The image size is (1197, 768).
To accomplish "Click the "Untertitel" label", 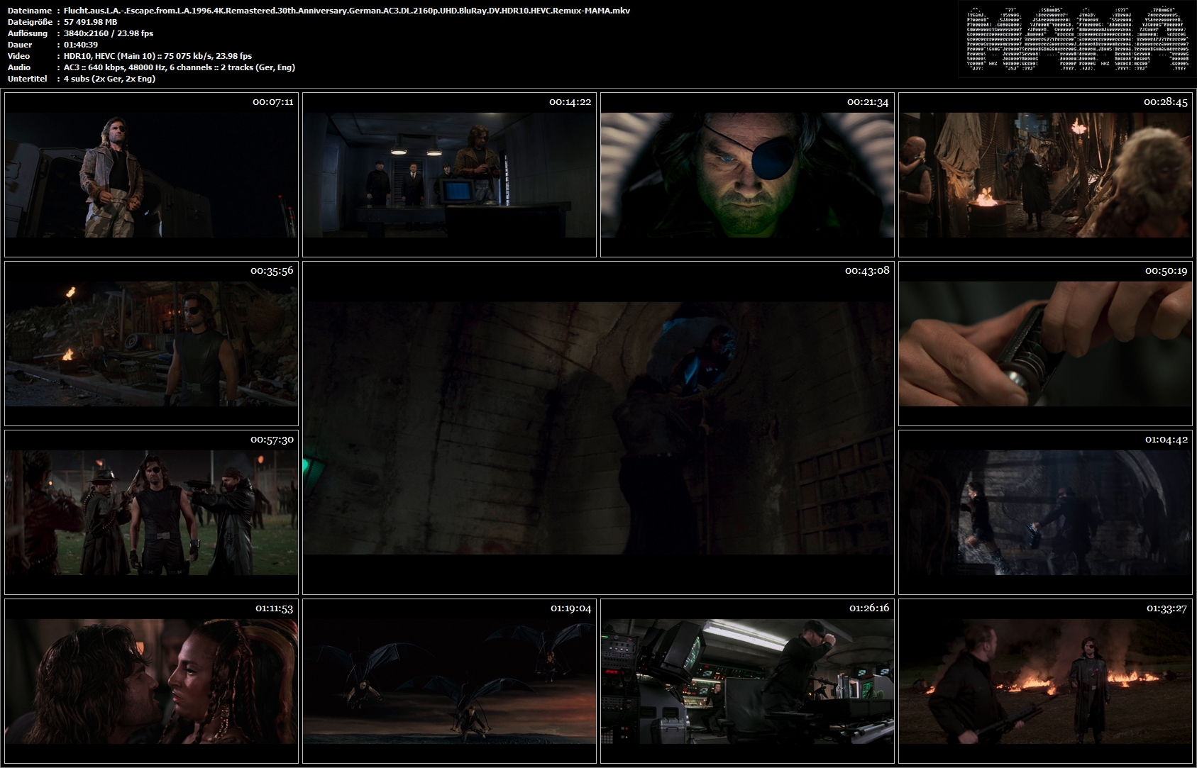I will [28, 79].
